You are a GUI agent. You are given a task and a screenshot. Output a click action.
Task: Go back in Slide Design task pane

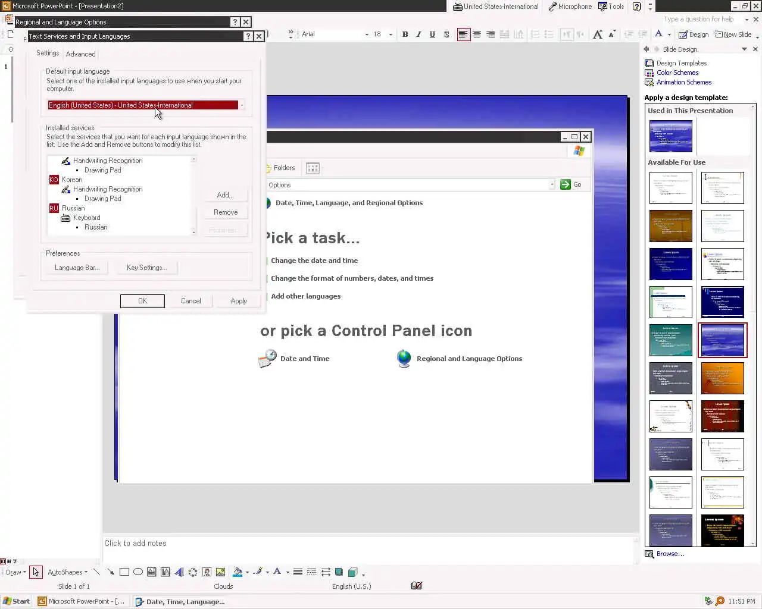647,49
